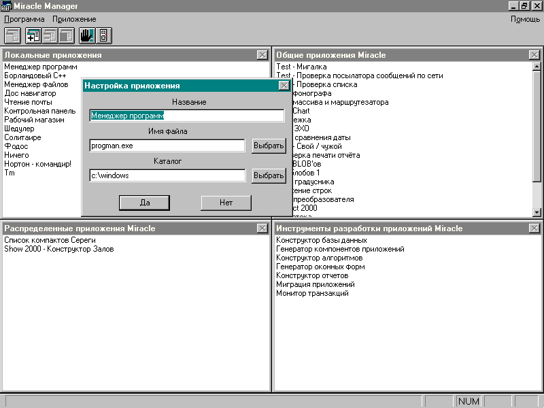Click the Каталог field containing c:\windows
544x408 pixels.
tap(167, 175)
